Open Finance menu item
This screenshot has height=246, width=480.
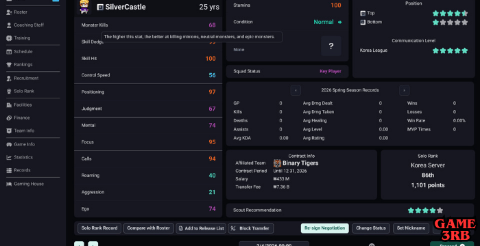coord(22,118)
